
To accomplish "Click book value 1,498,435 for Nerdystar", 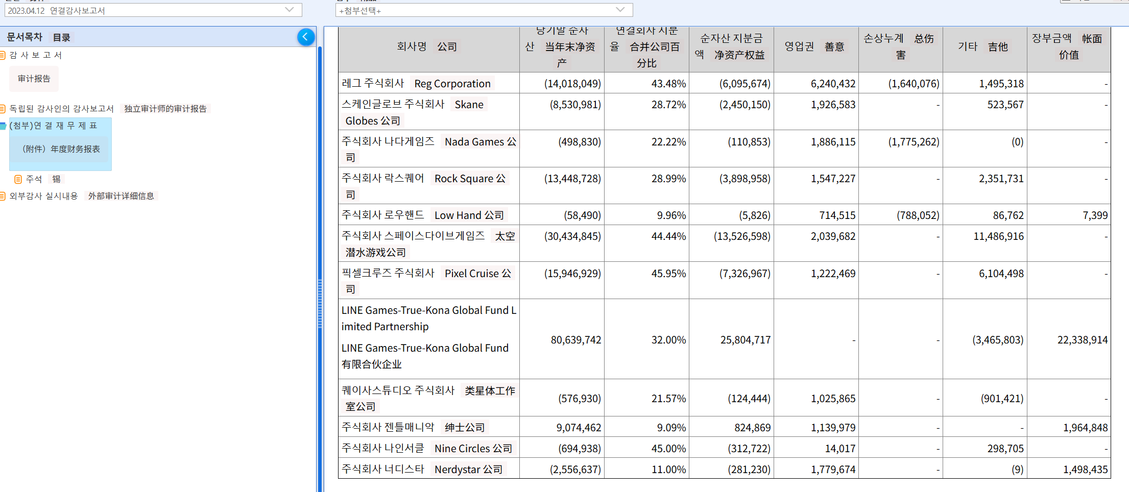I will (x=1086, y=470).
